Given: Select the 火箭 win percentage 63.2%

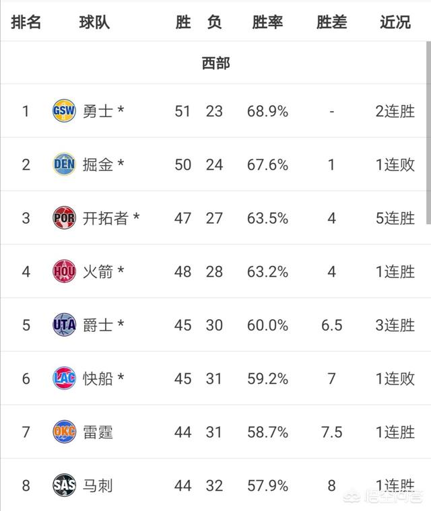Looking at the screenshot, I should point(267,271).
